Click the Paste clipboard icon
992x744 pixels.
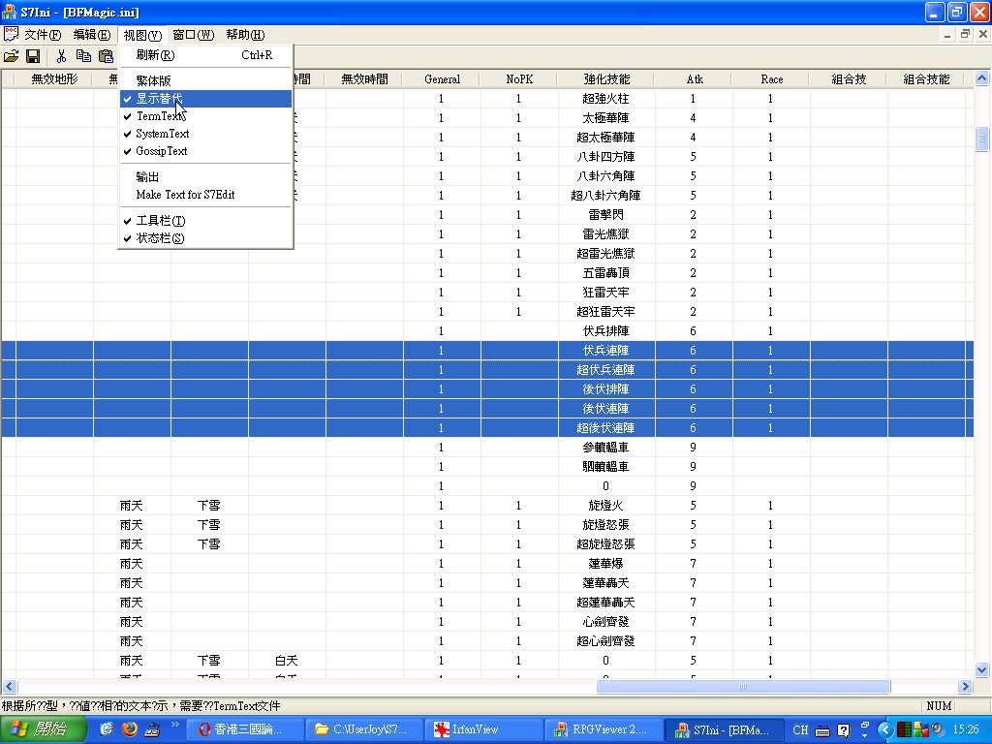pos(106,56)
